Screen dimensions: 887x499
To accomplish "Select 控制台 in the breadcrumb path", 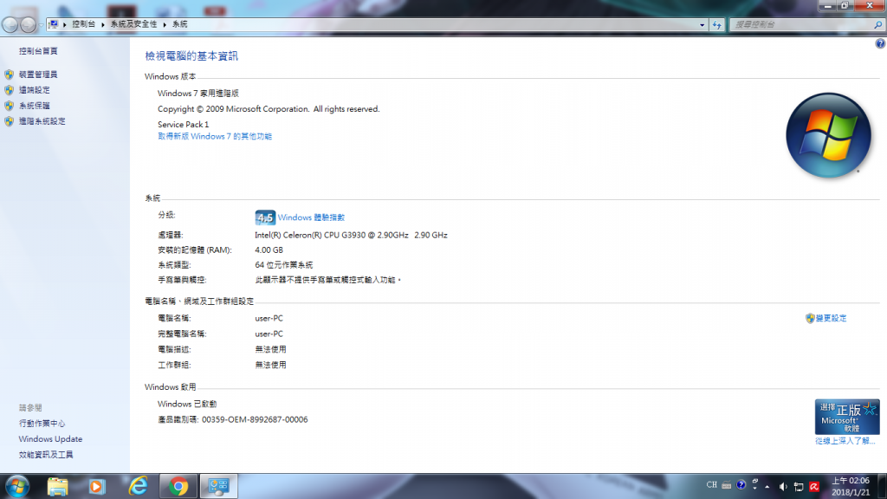I will (84, 24).
